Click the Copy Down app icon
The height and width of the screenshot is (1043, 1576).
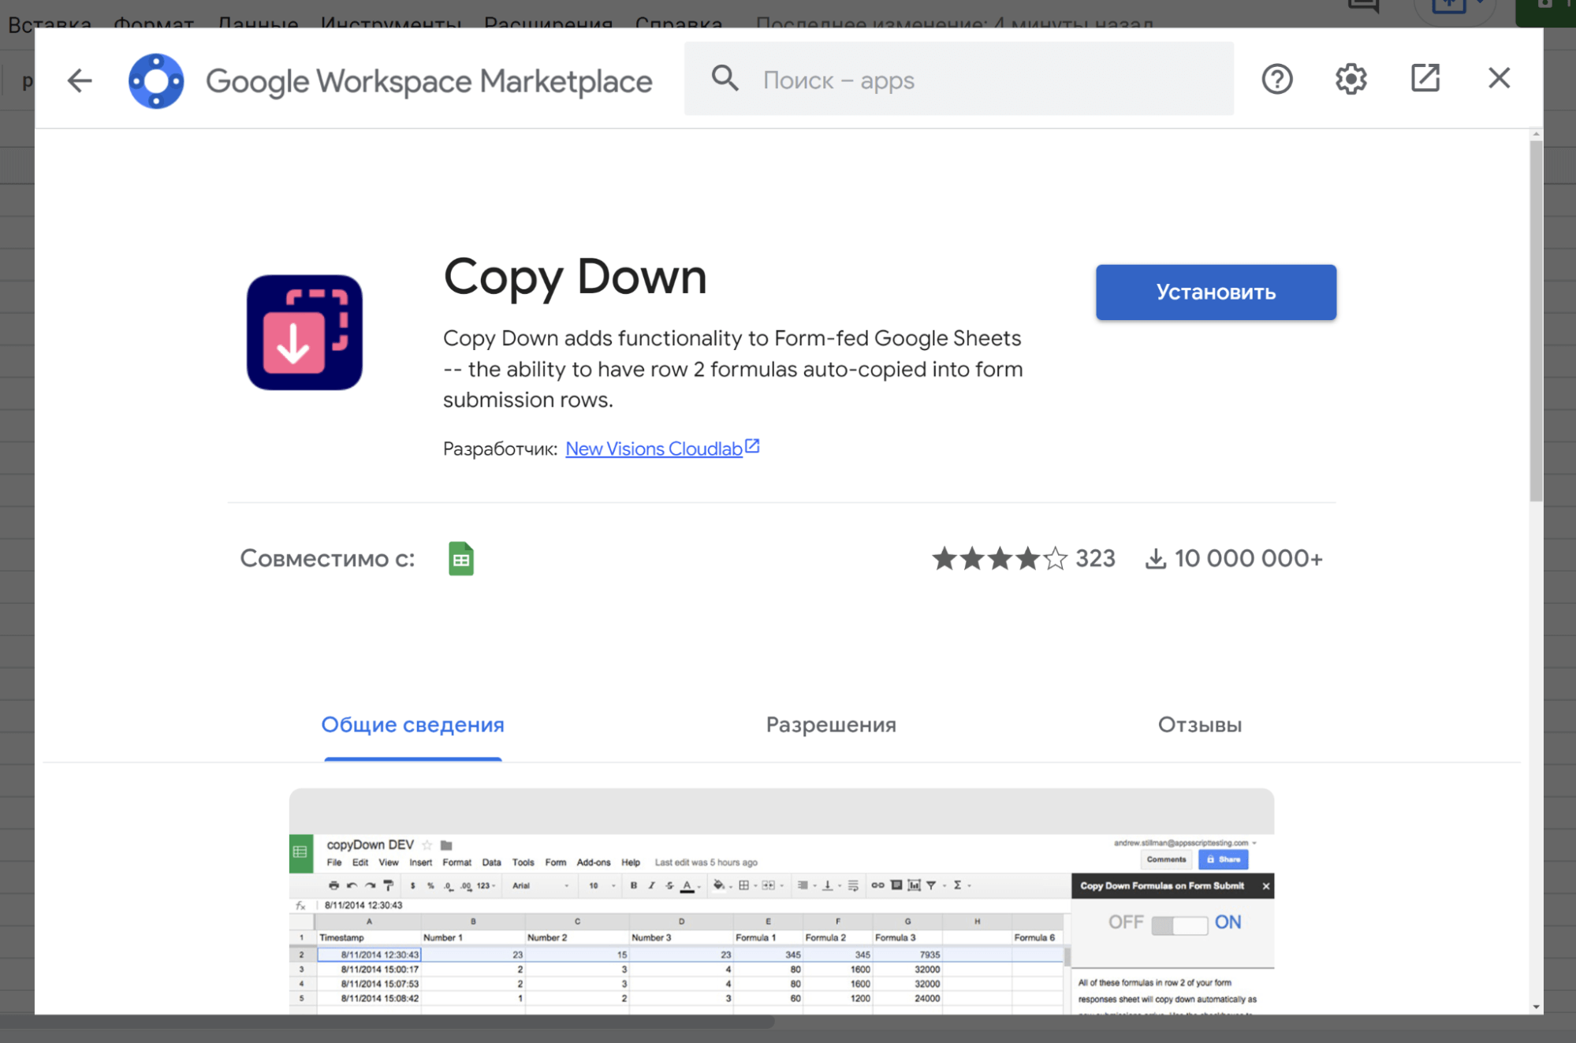(304, 332)
